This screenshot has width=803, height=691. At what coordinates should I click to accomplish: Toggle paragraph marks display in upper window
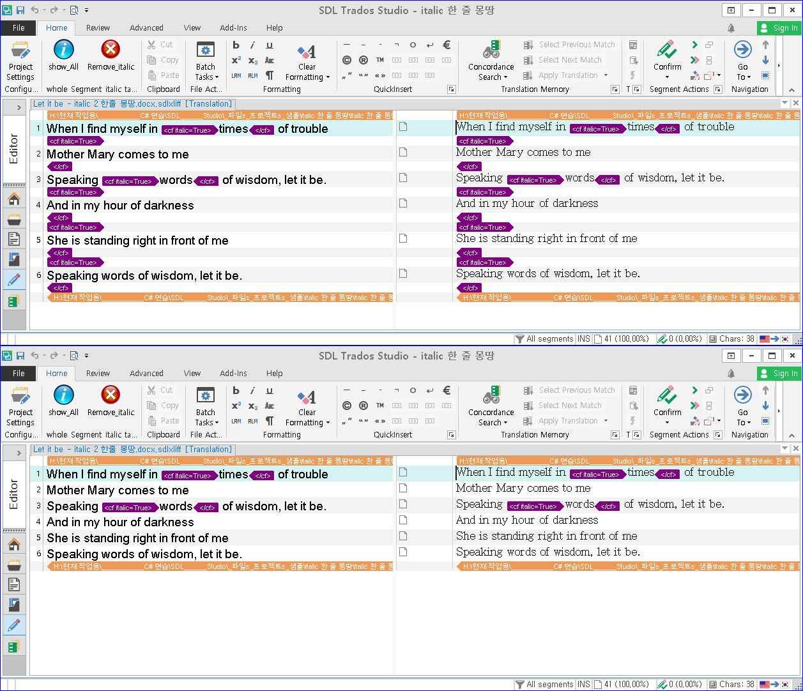tap(270, 75)
